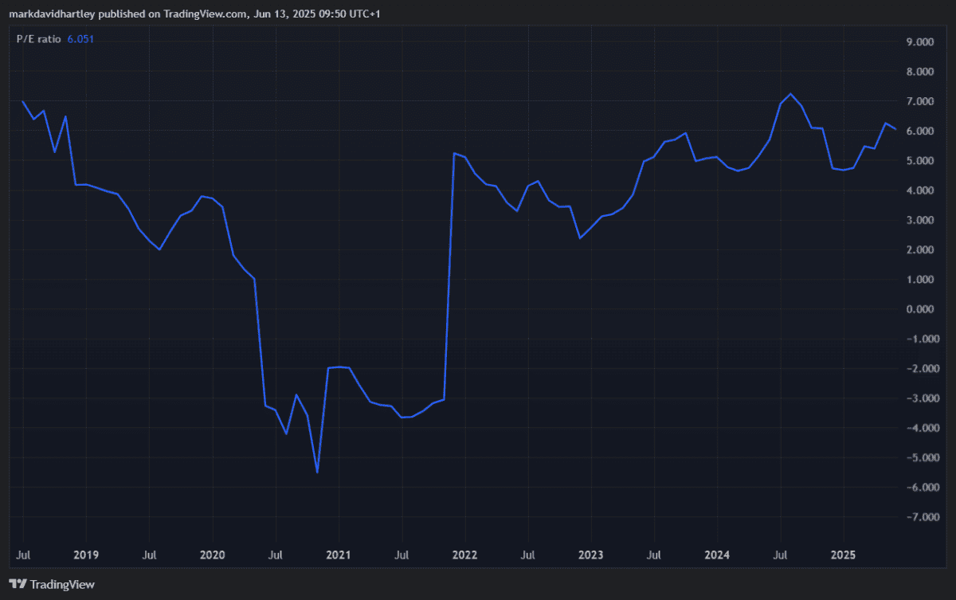
Task: Click the 0.000 value on price scale
Action: pos(928,309)
